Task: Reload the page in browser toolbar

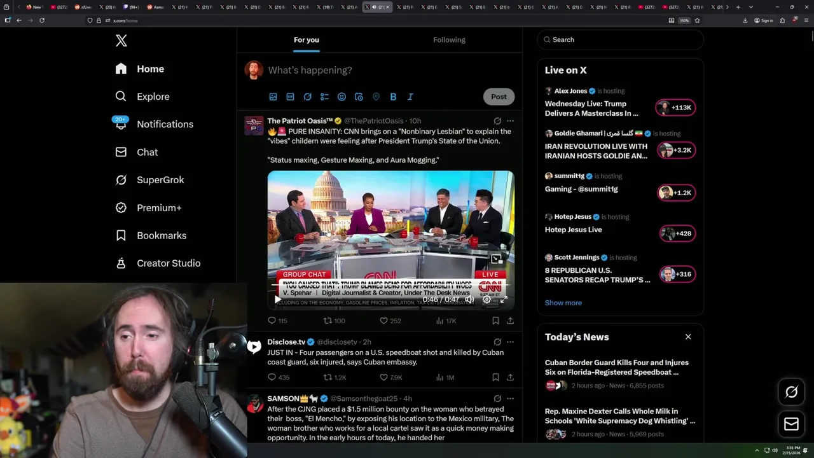Action: pos(42,20)
